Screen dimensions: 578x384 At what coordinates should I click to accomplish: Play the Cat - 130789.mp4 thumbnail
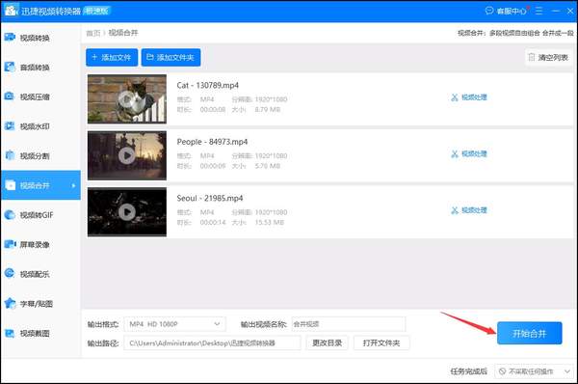pyautogui.click(x=127, y=99)
